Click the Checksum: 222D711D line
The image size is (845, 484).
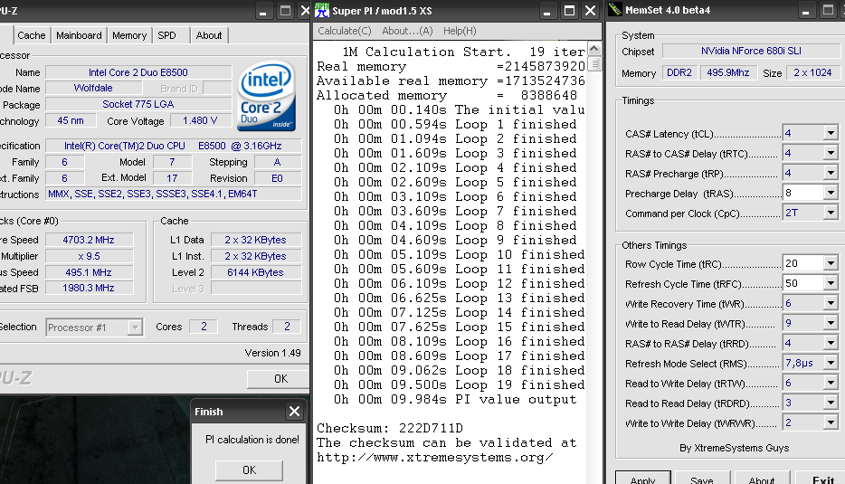tap(390, 428)
